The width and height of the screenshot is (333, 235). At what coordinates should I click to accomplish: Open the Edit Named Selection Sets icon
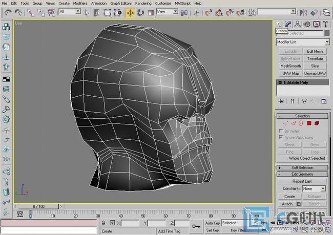point(252,13)
